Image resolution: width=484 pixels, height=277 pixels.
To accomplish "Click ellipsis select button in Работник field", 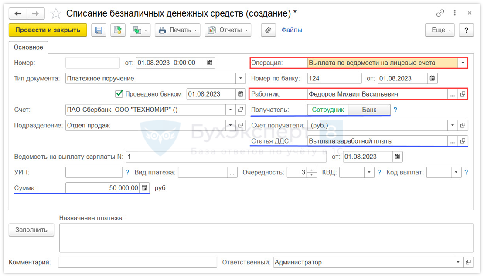I will 453,94.
